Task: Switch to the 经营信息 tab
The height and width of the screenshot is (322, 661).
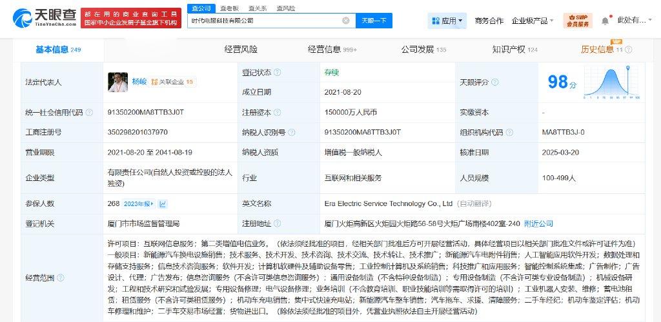Action: point(332,50)
